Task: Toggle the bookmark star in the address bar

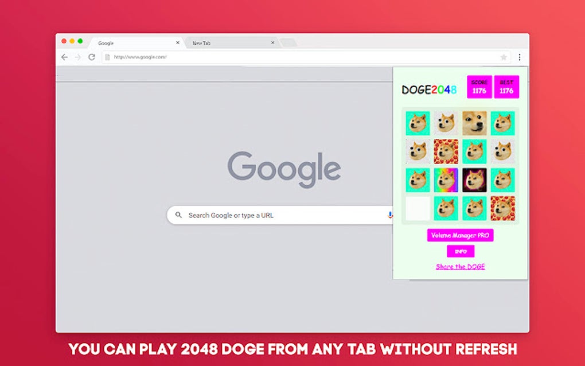Action: tap(503, 57)
